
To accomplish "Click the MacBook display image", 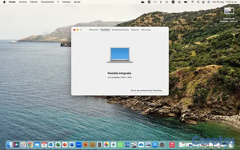I will [x=120, y=55].
